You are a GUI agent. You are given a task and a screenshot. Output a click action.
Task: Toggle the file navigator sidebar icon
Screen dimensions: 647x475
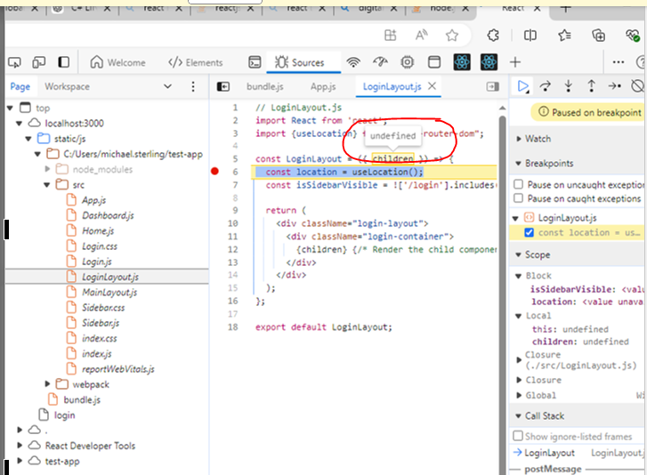[x=223, y=86]
